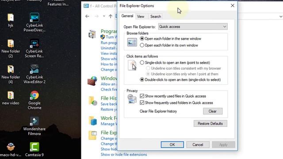Open the Check firewall status link
Viewport: 283px width, 159px height.
click(x=109, y=89)
